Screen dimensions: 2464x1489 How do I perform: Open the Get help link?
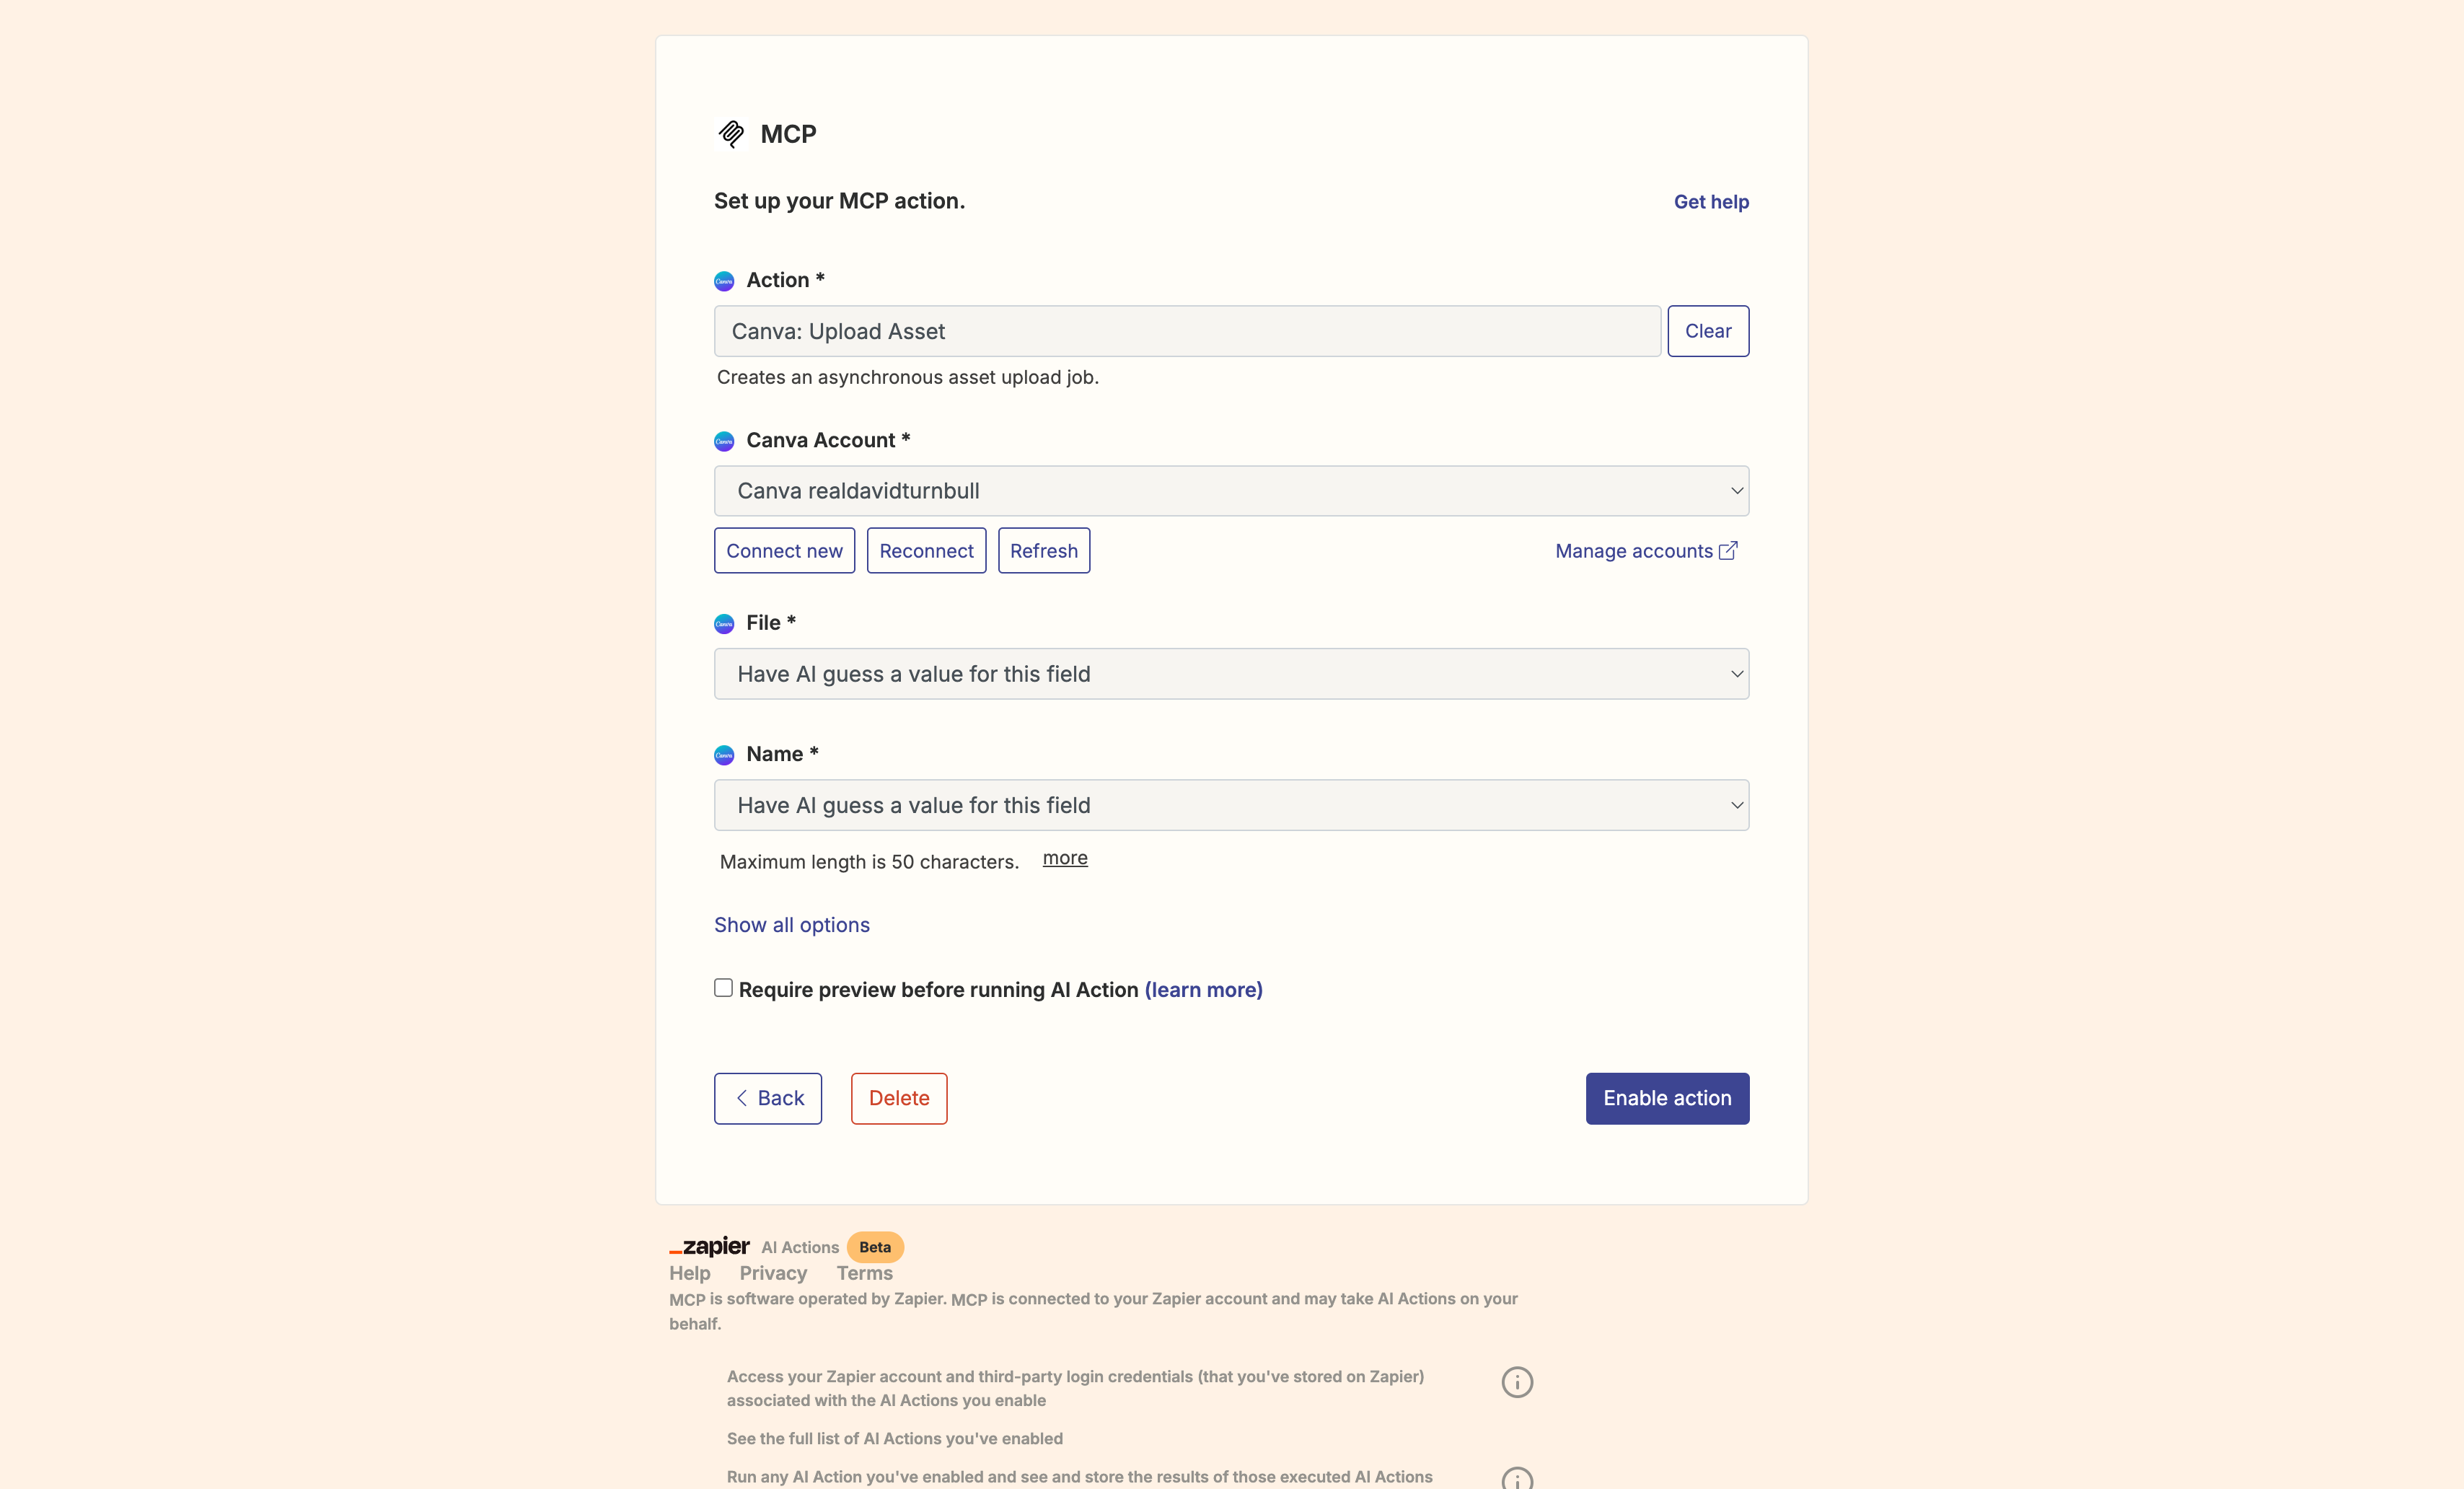(1711, 202)
